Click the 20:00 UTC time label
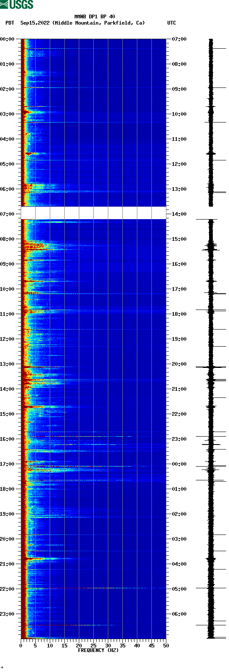 (179, 364)
